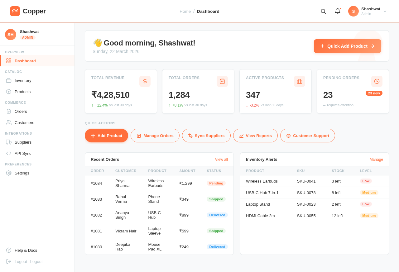399x272 pixels.
Task: Open View all recent orders link
Action: [221, 159]
